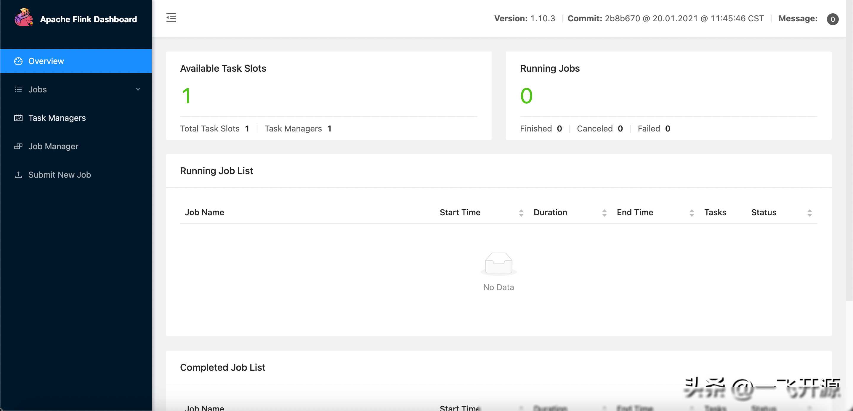Click the Task Managers schedule icon

click(18, 118)
